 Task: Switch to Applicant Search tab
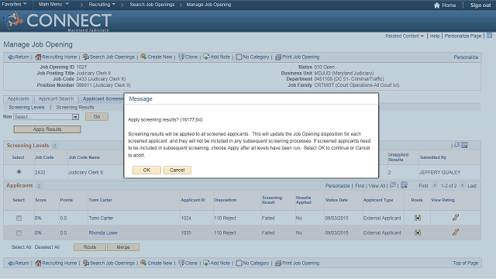tap(56, 98)
